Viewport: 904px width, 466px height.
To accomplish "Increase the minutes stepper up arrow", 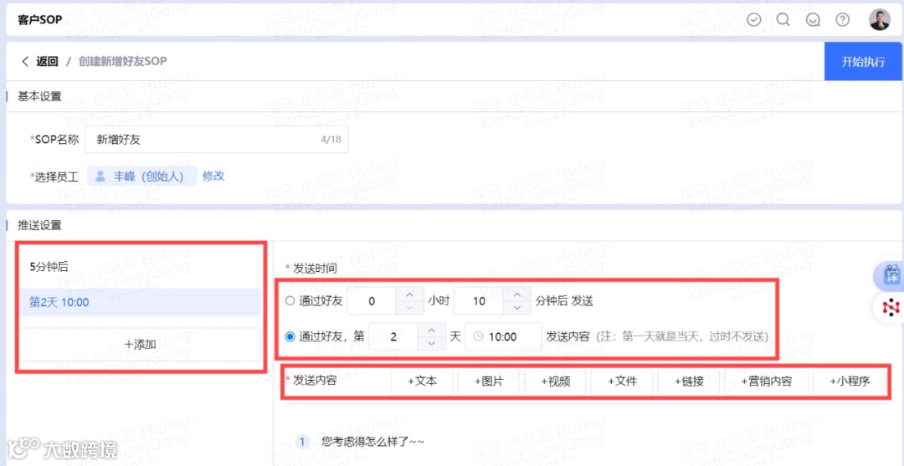I will 517,294.
